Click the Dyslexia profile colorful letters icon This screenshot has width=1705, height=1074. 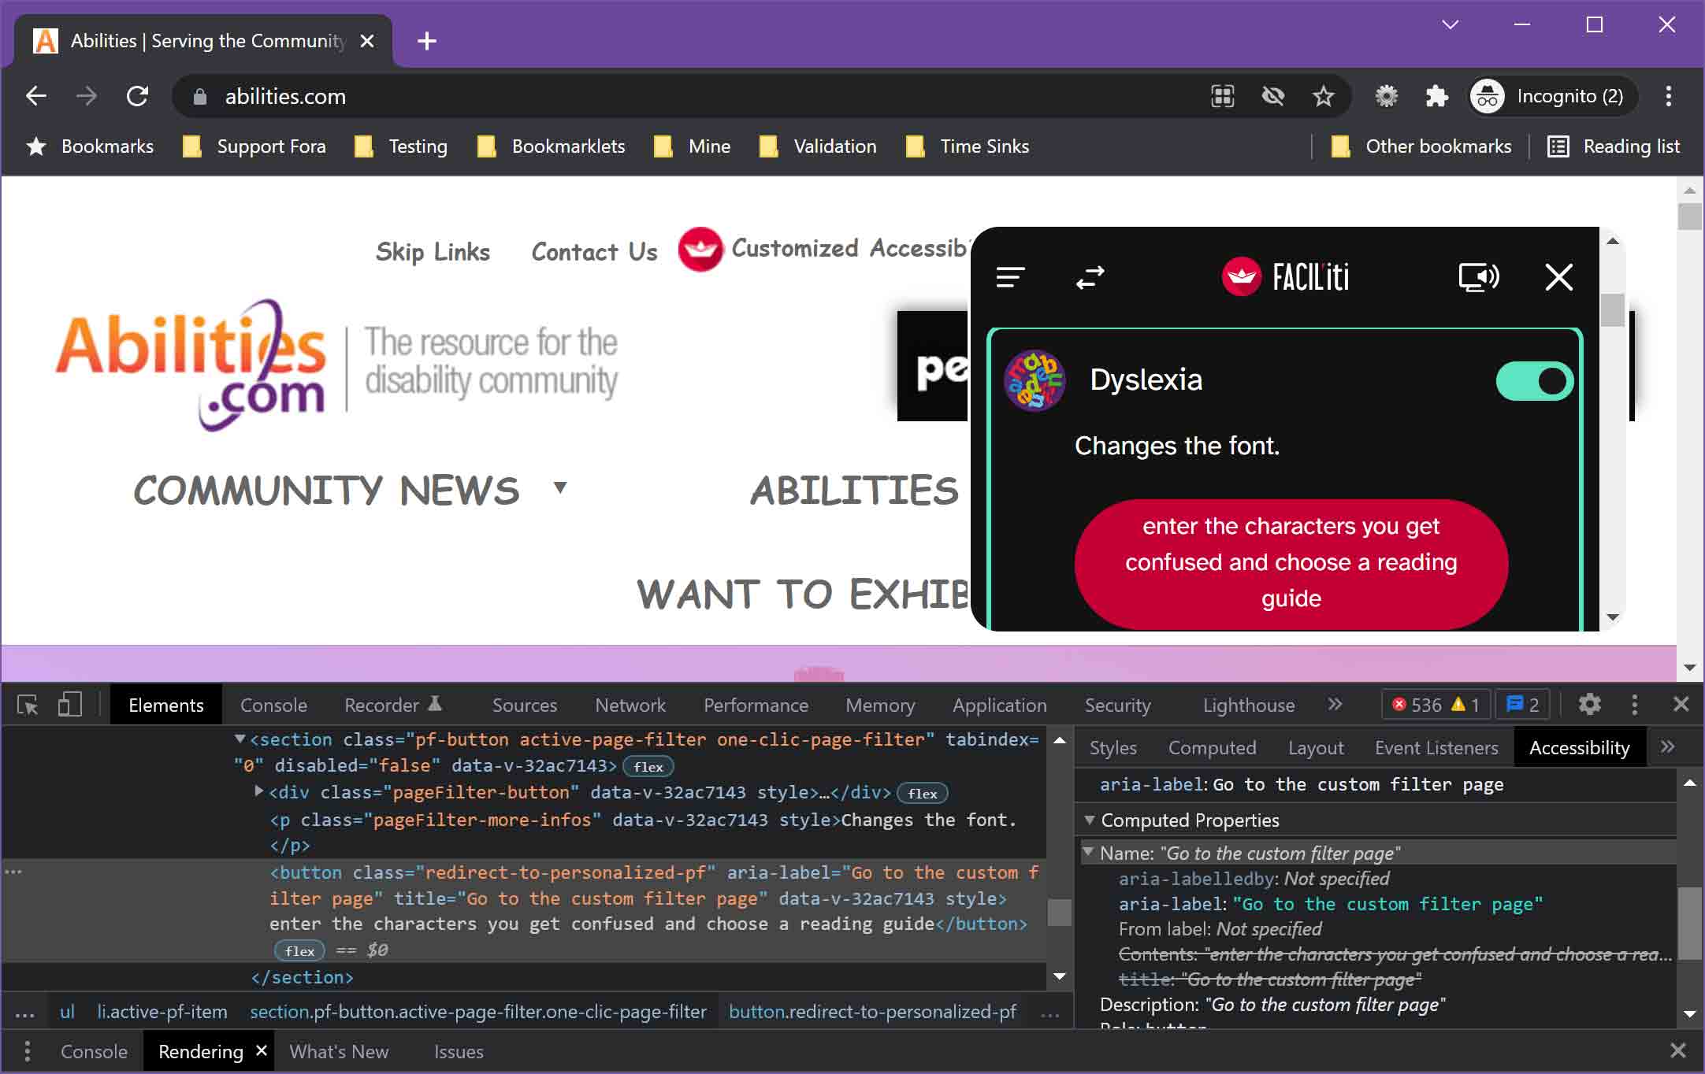point(1035,381)
